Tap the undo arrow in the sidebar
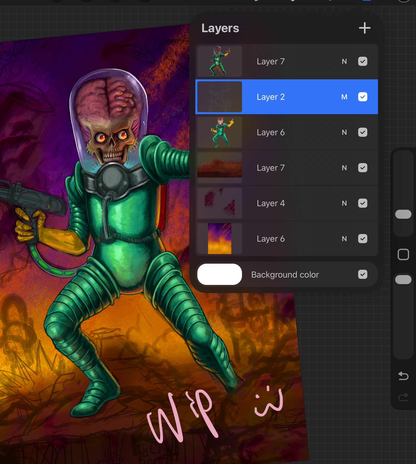Image resolution: width=416 pixels, height=464 pixels. 403,376
